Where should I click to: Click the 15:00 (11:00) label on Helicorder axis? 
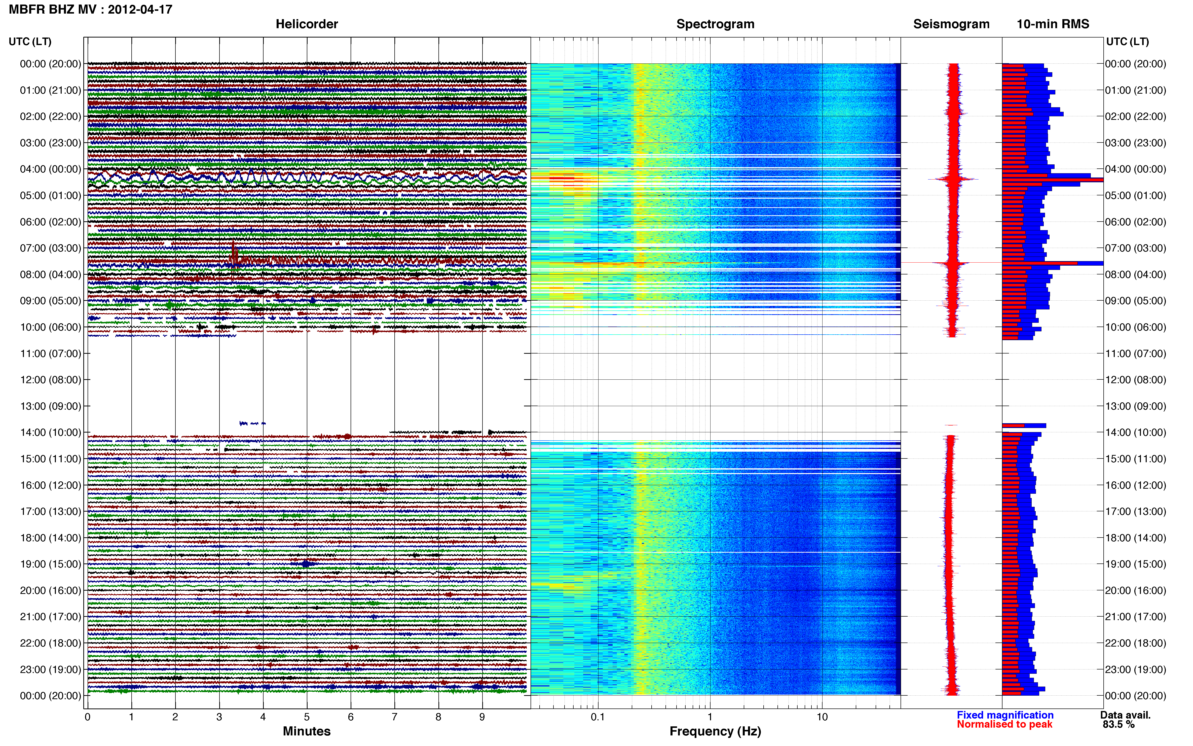tap(50, 459)
